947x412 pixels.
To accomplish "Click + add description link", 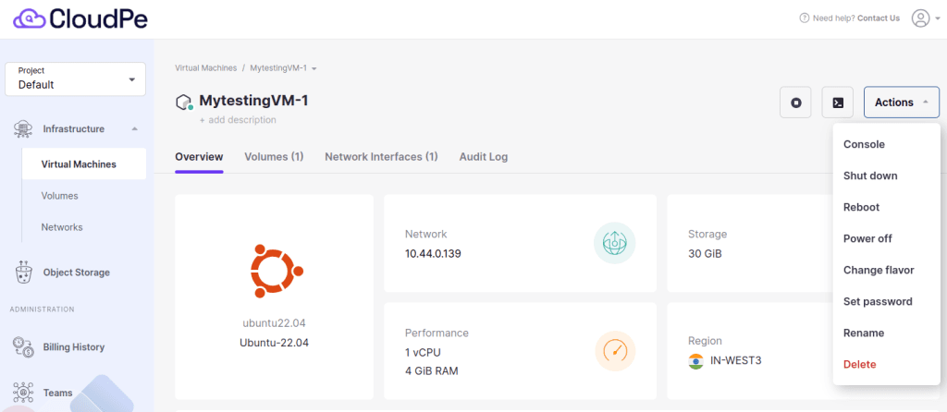I will click(x=238, y=120).
